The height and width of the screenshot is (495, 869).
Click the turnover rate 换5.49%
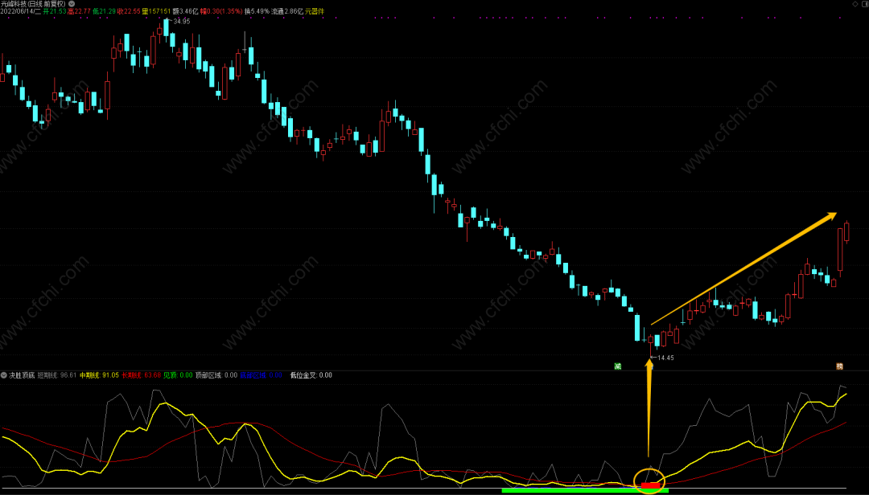257,11
